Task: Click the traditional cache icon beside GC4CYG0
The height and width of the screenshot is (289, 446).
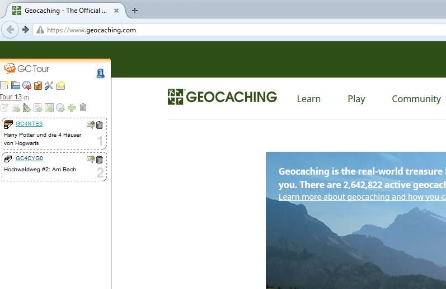Action: click(8, 159)
